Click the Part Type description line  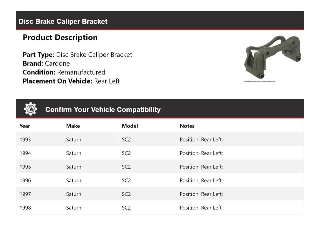pyautogui.click(x=77, y=55)
